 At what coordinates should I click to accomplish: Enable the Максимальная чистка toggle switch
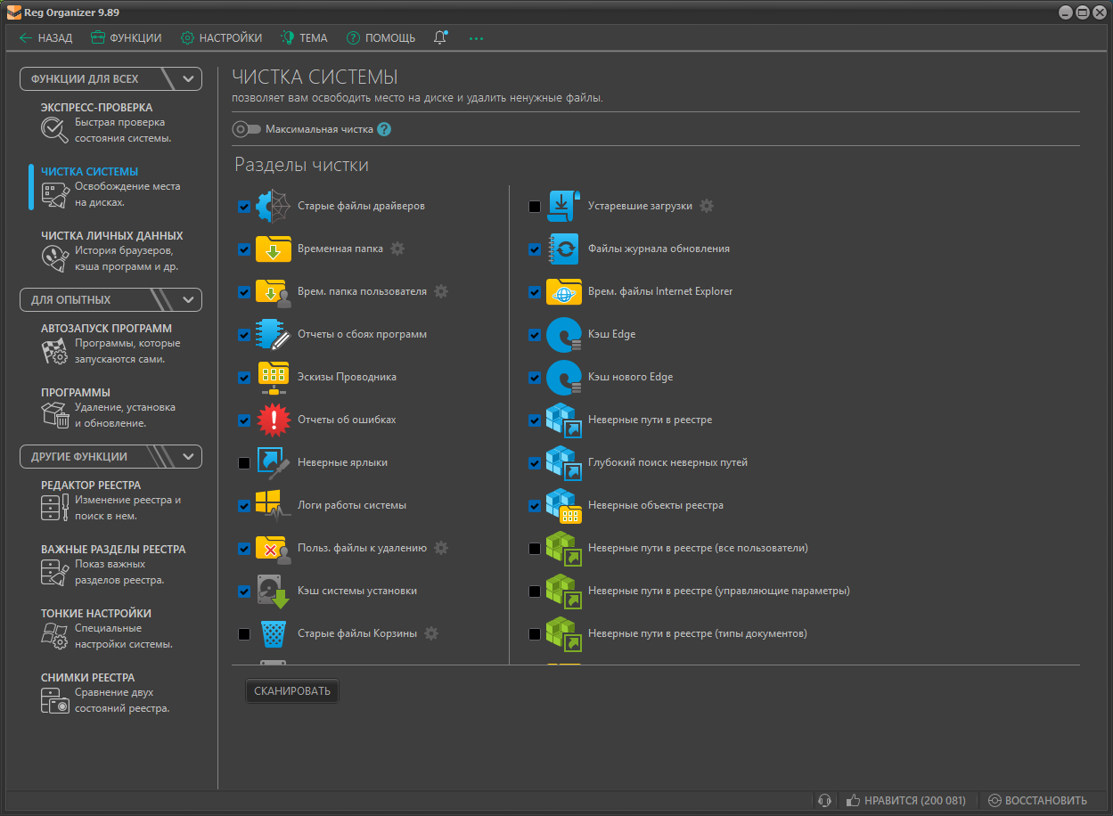click(x=246, y=129)
